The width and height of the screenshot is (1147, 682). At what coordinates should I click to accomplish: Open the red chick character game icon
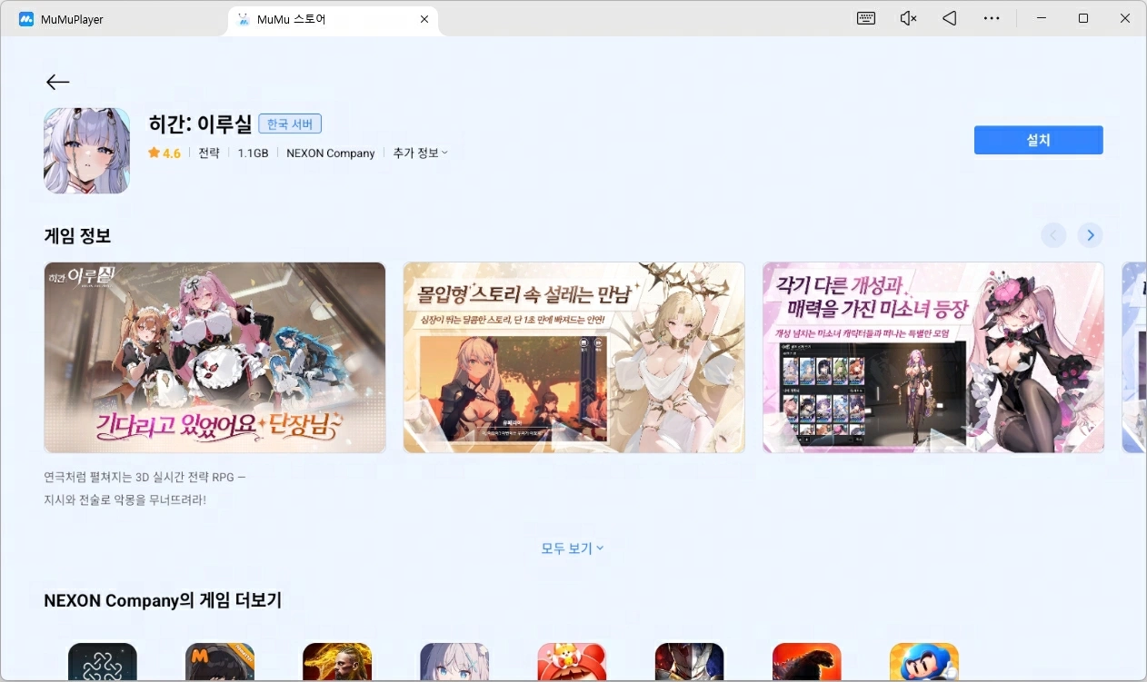pos(572,662)
